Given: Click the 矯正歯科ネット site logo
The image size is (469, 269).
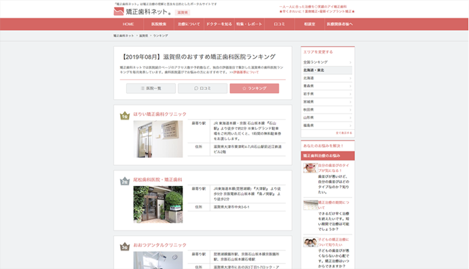Looking at the screenshot, I should click(143, 12).
